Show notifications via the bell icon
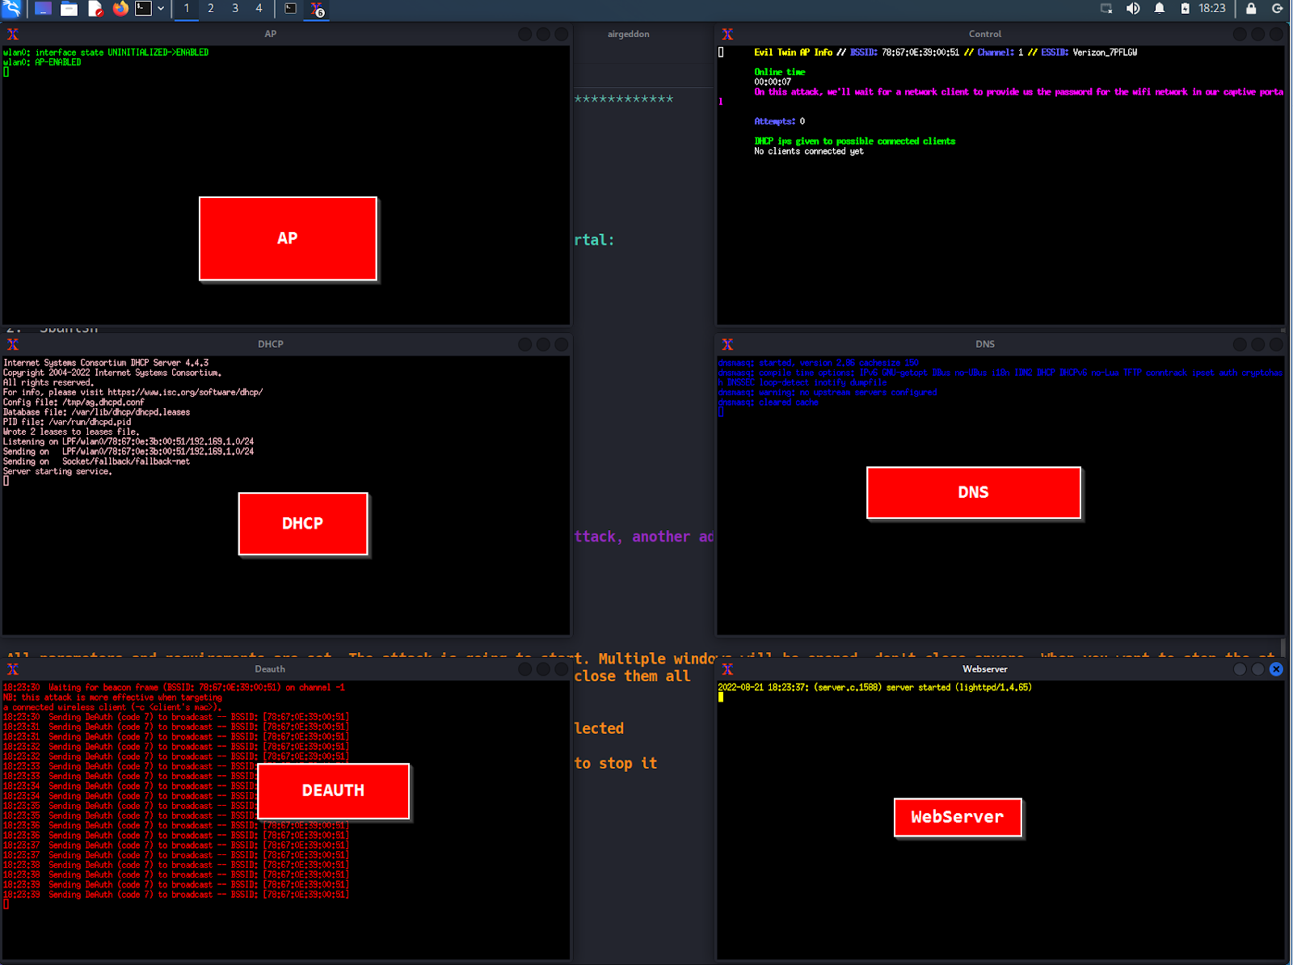The image size is (1293, 965). click(x=1160, y=9)
